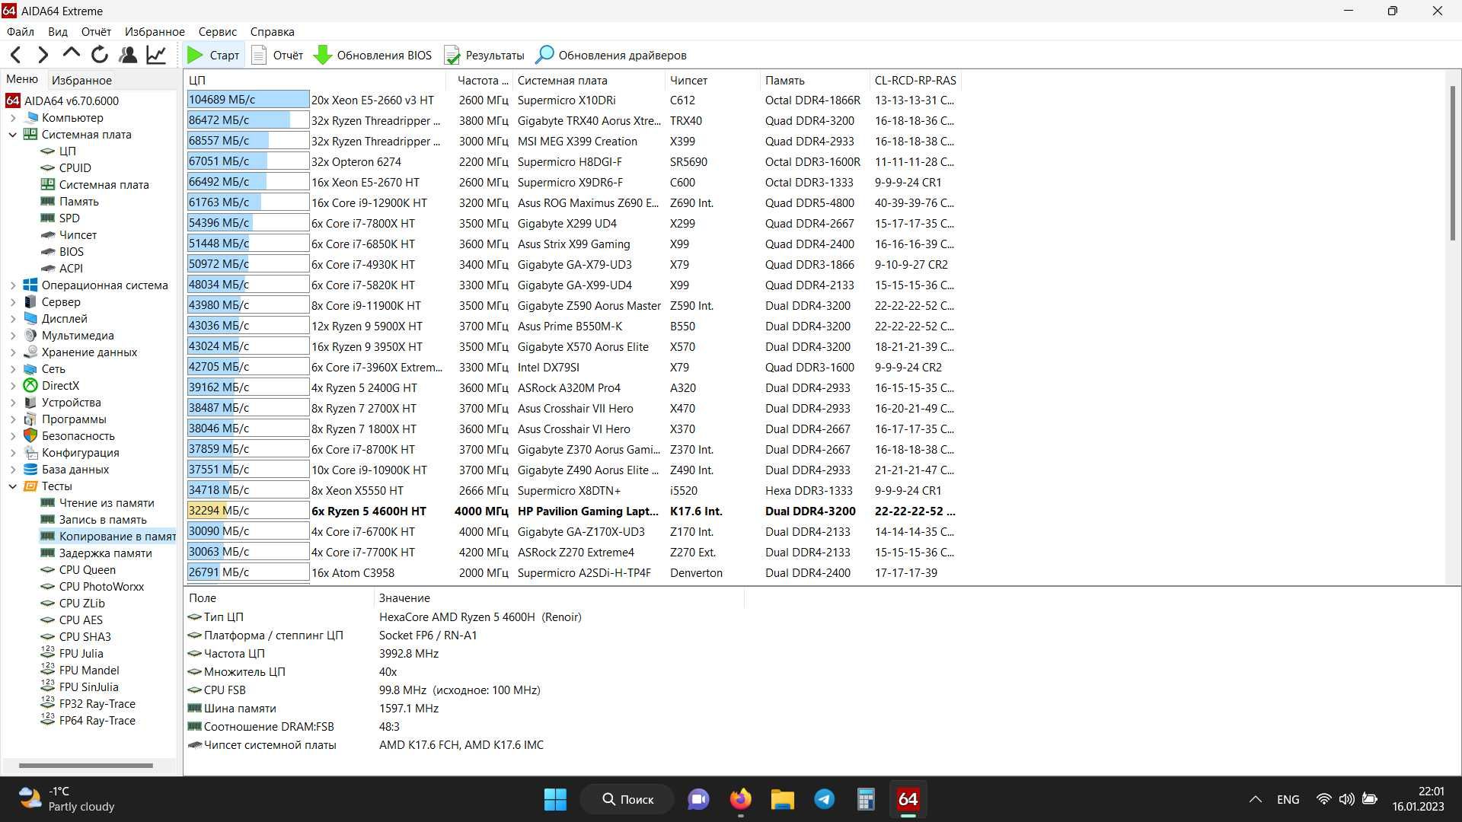1462x822 pixels.
Task: Open the FP64 Ray-Trace test
Action: click(x=88, y=721)
